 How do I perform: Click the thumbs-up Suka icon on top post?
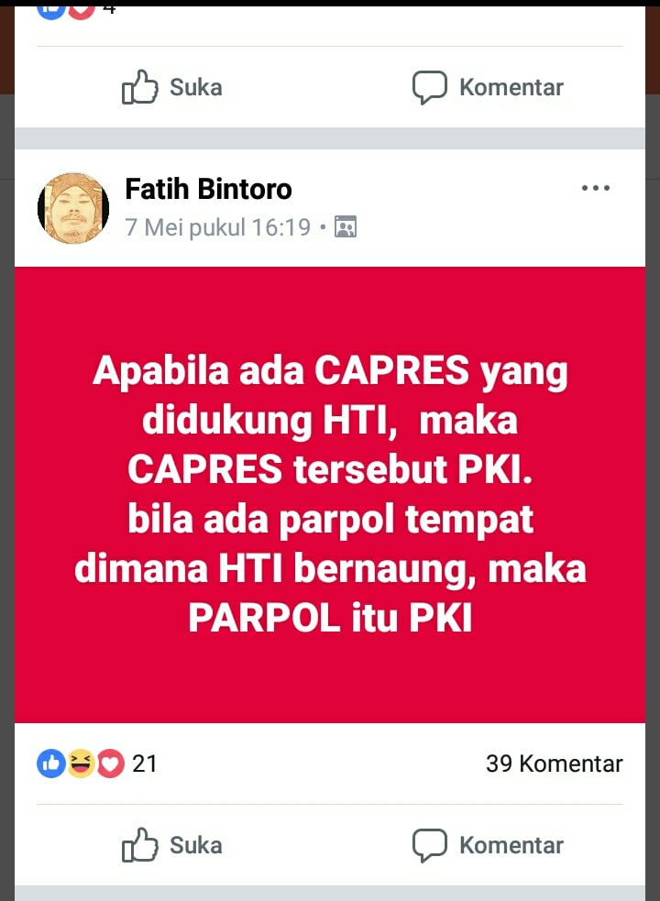pyautogui.click(x=139, y=87)
